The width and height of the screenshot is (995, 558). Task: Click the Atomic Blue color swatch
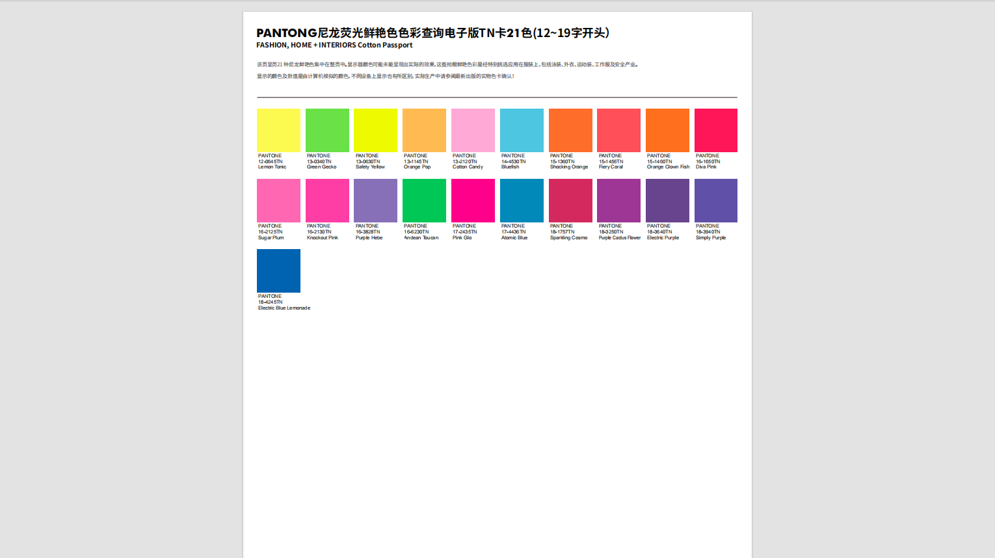click(x=522, y=200)
